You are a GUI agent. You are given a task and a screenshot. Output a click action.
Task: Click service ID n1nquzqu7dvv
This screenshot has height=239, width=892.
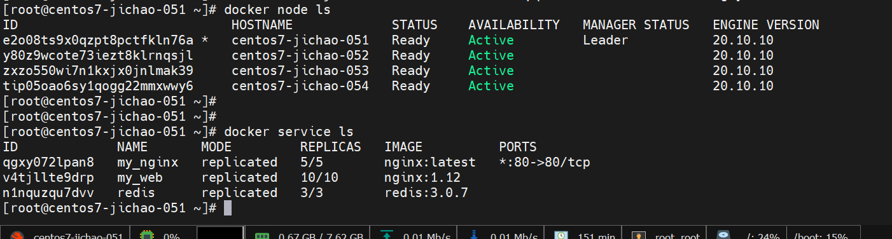point(48,193)
